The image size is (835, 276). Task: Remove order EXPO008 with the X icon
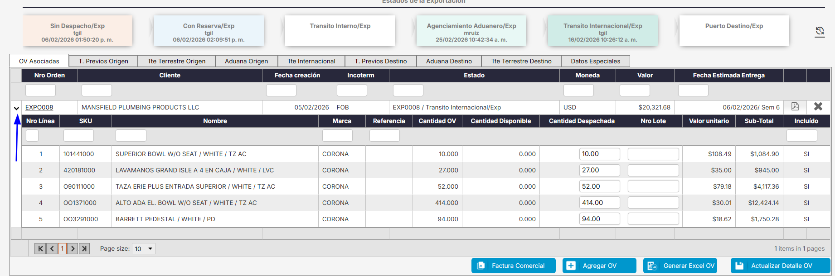click(x=818, y=106)
